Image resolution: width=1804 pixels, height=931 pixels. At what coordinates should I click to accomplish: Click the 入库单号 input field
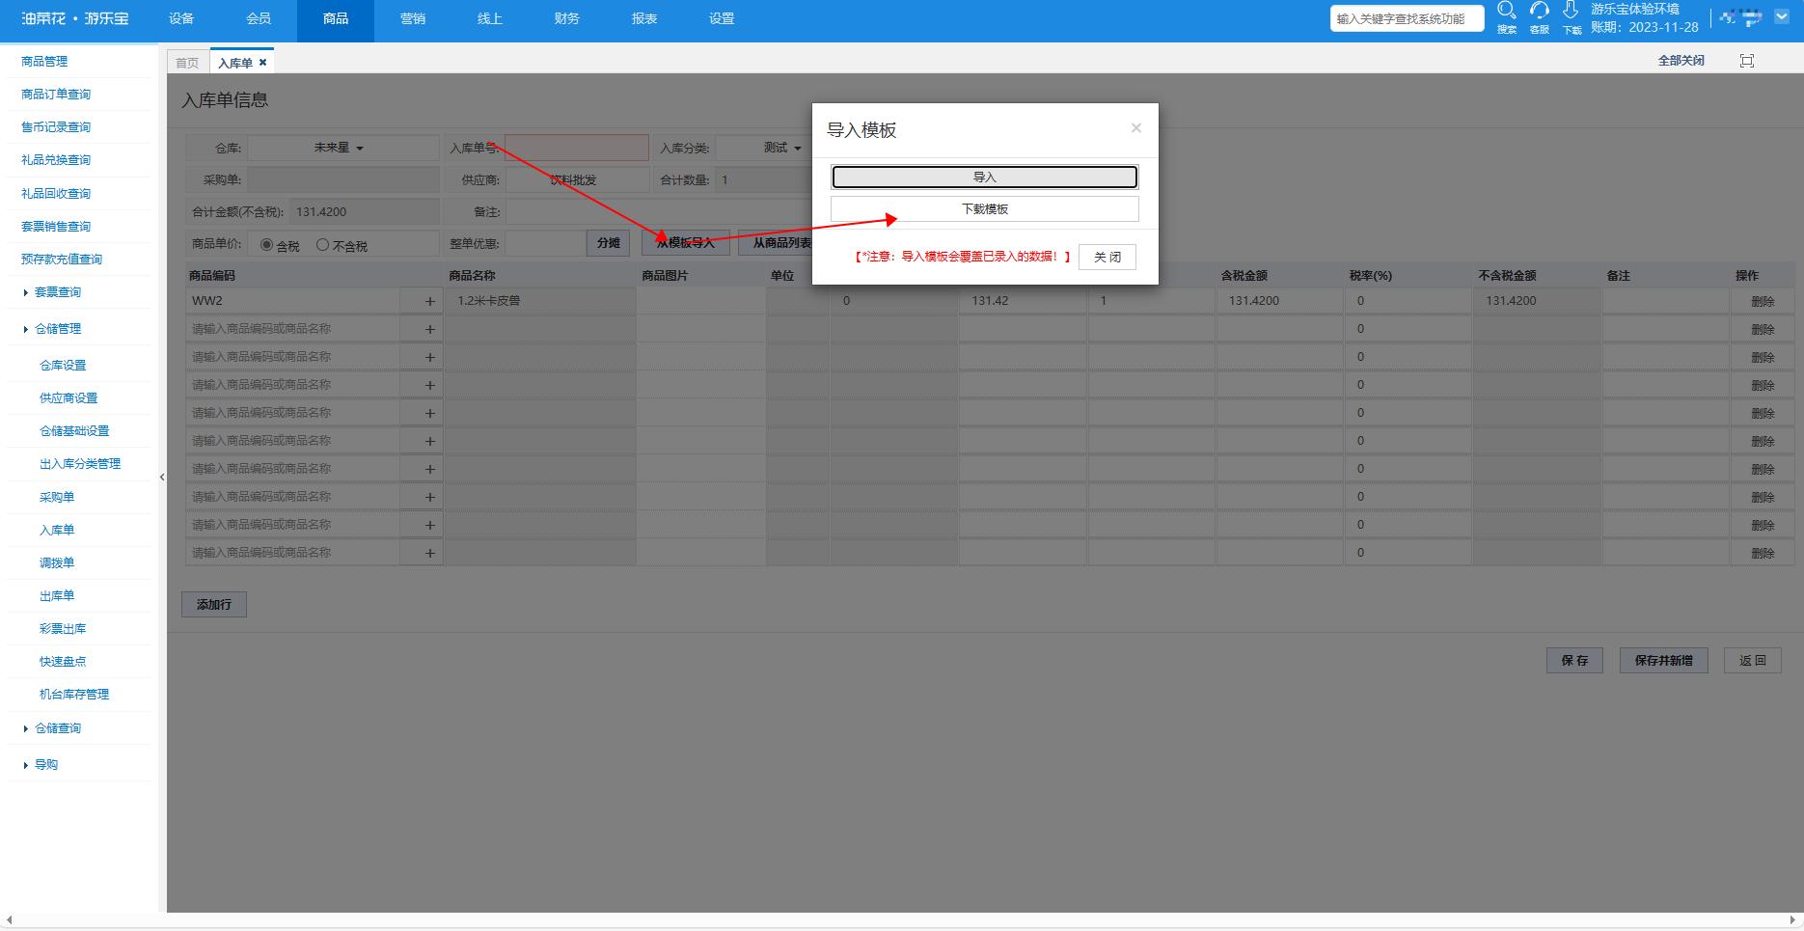[577, 148]
